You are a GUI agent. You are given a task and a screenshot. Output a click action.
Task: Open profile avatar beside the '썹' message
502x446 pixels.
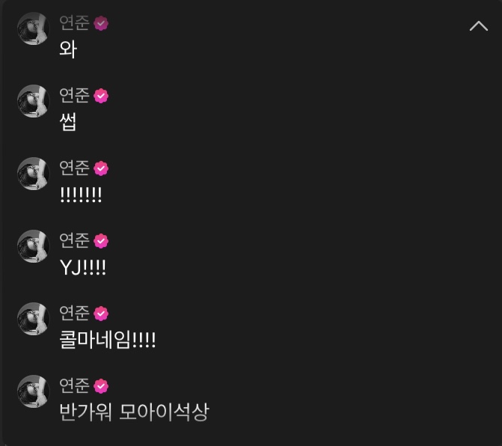coord(34,101)
